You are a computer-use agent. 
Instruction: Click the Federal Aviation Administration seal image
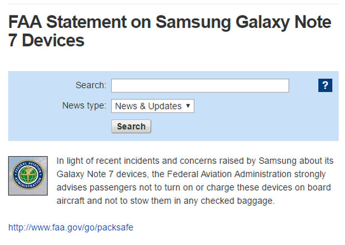coord(28,176)
